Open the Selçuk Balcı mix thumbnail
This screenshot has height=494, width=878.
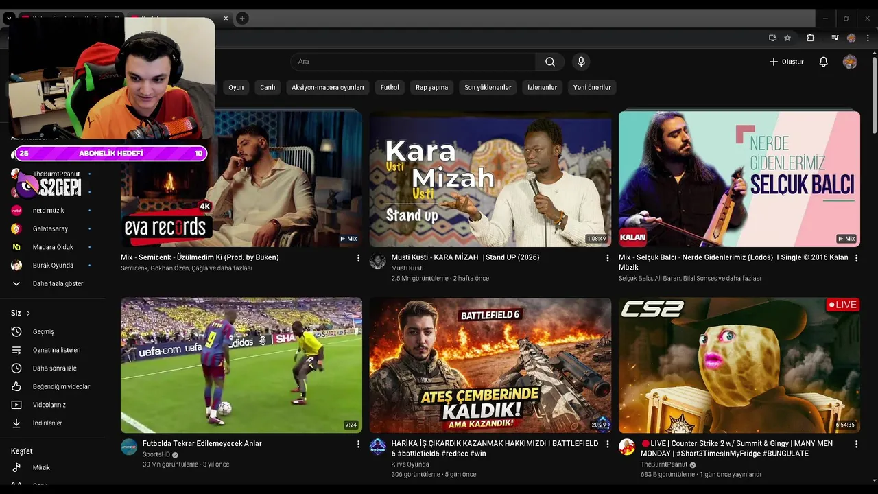739,179
